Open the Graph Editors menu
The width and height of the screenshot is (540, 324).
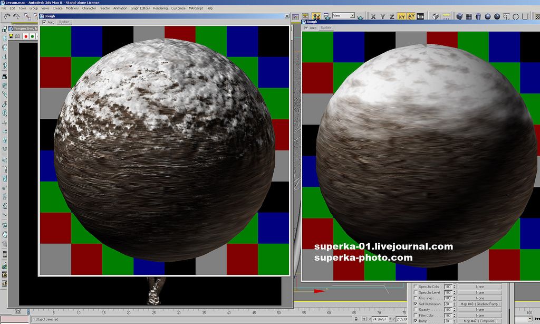pyautogui.click(x=140, y=8)
